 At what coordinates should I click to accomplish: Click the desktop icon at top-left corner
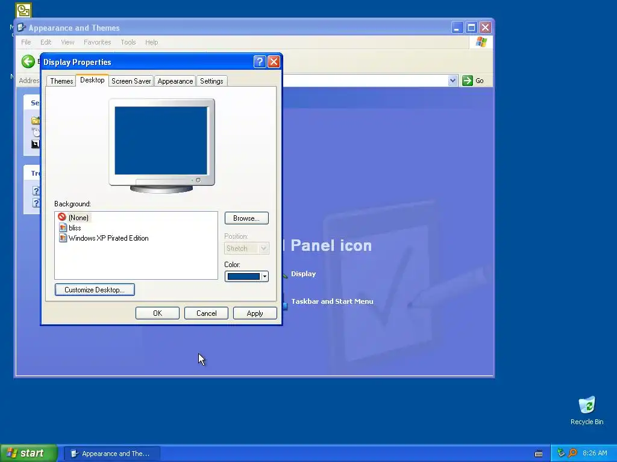click(23, 10)
